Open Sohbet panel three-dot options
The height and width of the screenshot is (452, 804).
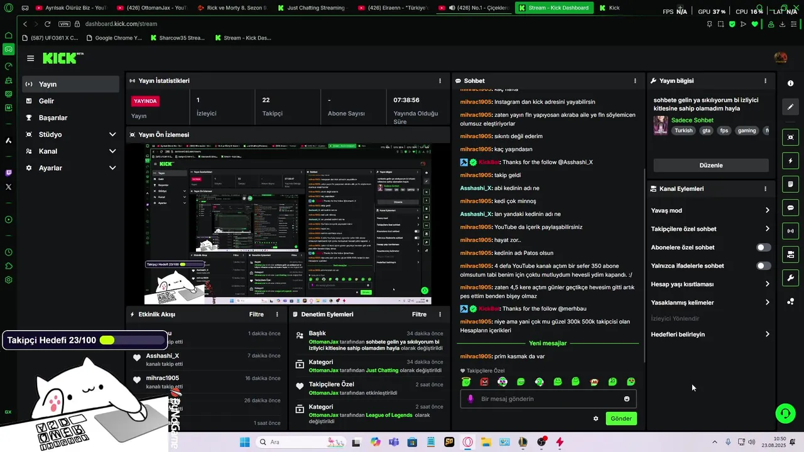(635, 81)
